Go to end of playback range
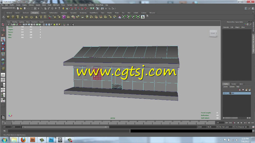Viewport: 255px width, 143px height. click(252, 123)
